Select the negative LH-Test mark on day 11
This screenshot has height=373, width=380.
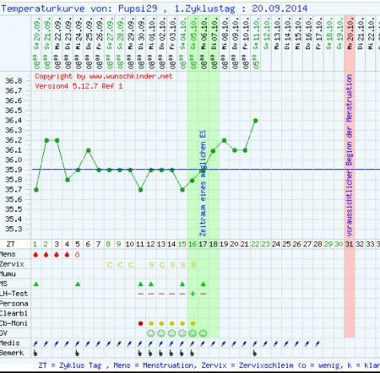tap(141, 294)
